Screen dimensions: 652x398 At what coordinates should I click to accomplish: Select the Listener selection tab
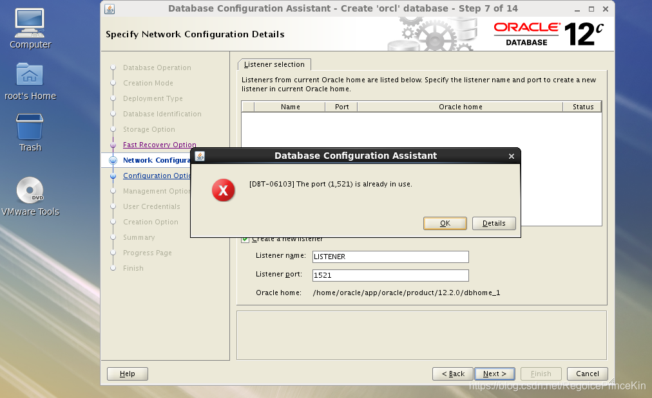coord(274,64)
